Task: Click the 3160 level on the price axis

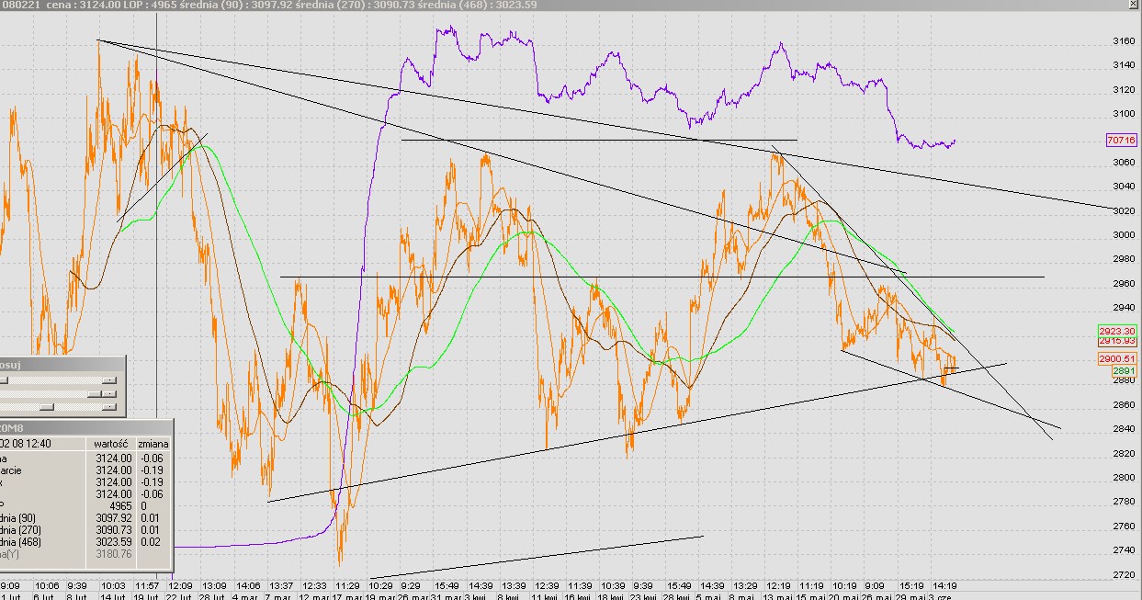Action: coord(1124,41)
